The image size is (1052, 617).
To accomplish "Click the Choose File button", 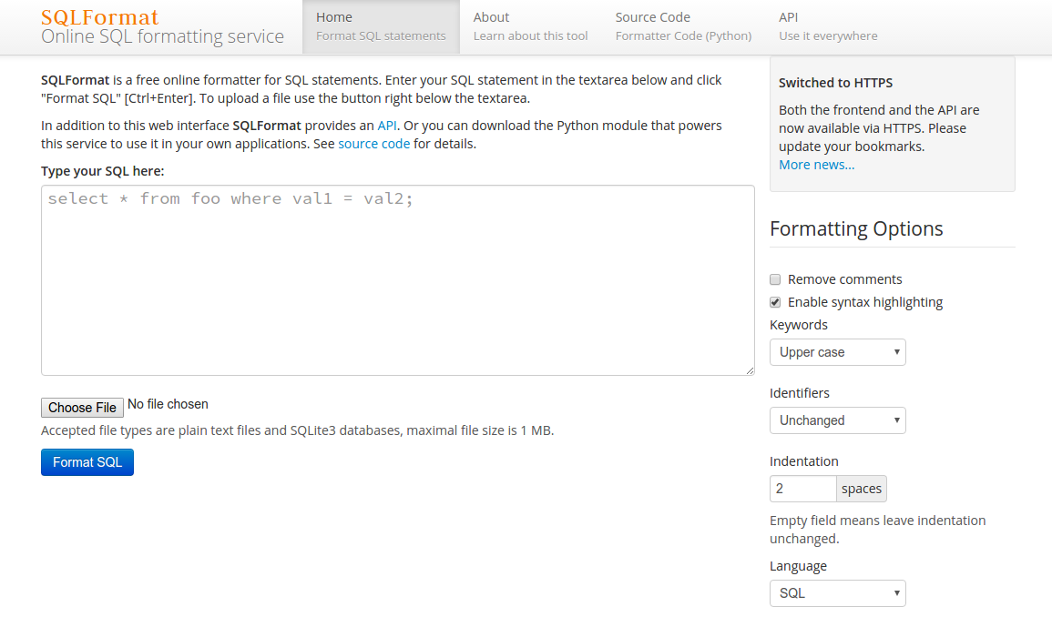I will point(82,407).
